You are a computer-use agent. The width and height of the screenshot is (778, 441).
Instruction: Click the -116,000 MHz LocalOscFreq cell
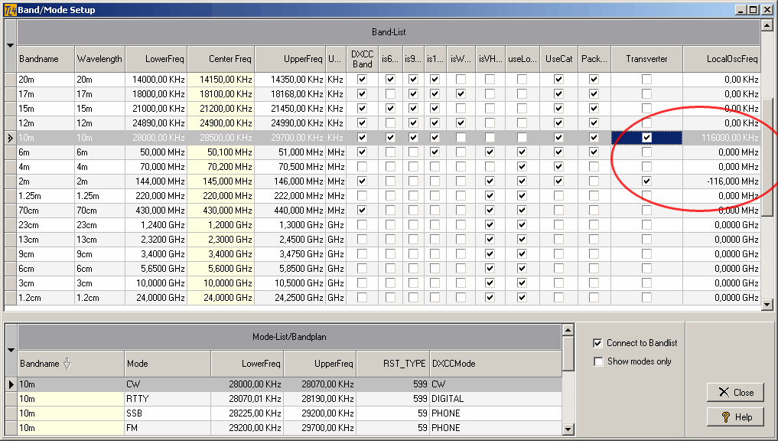(721, 181)
